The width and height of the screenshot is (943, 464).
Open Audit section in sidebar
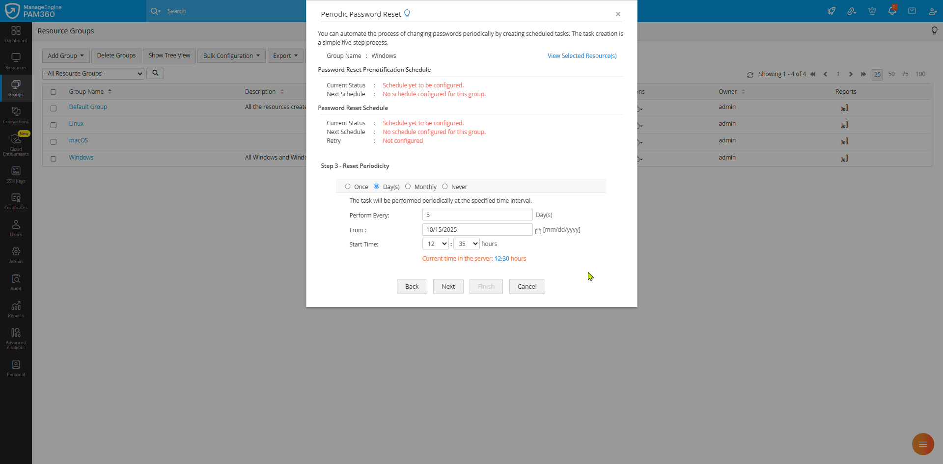[16, 282]
